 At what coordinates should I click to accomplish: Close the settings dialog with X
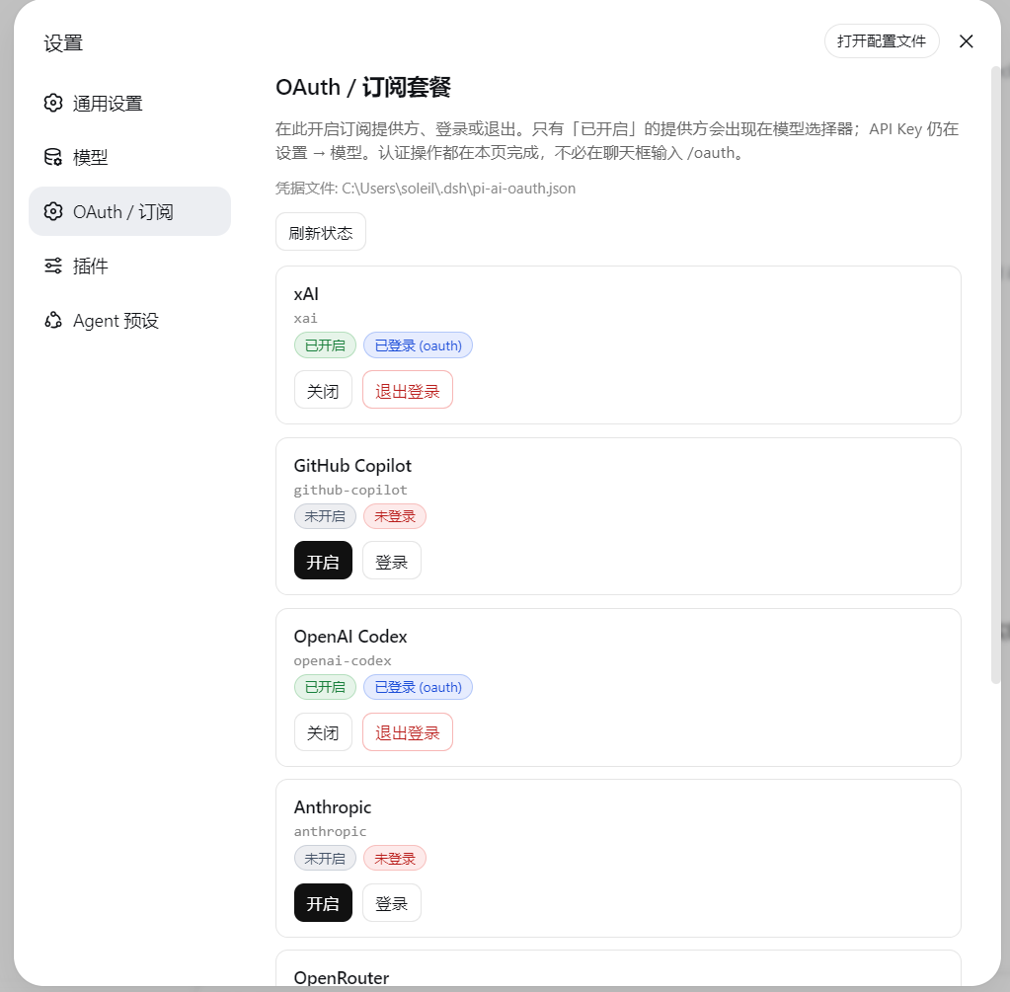[966, 41]
